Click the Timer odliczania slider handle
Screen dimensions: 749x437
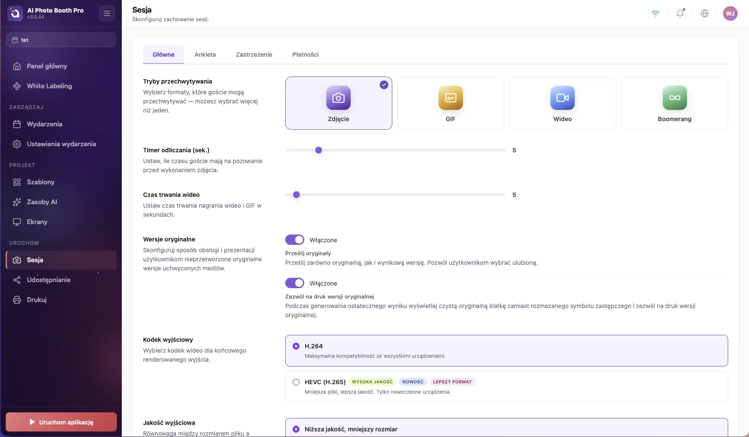coord(319,150)
